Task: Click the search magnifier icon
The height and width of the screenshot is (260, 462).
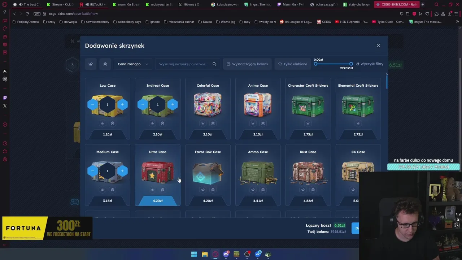Action: pos(214,64)
